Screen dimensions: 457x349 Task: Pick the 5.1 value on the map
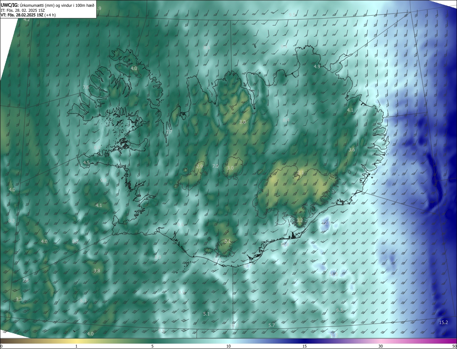point(206,314)
